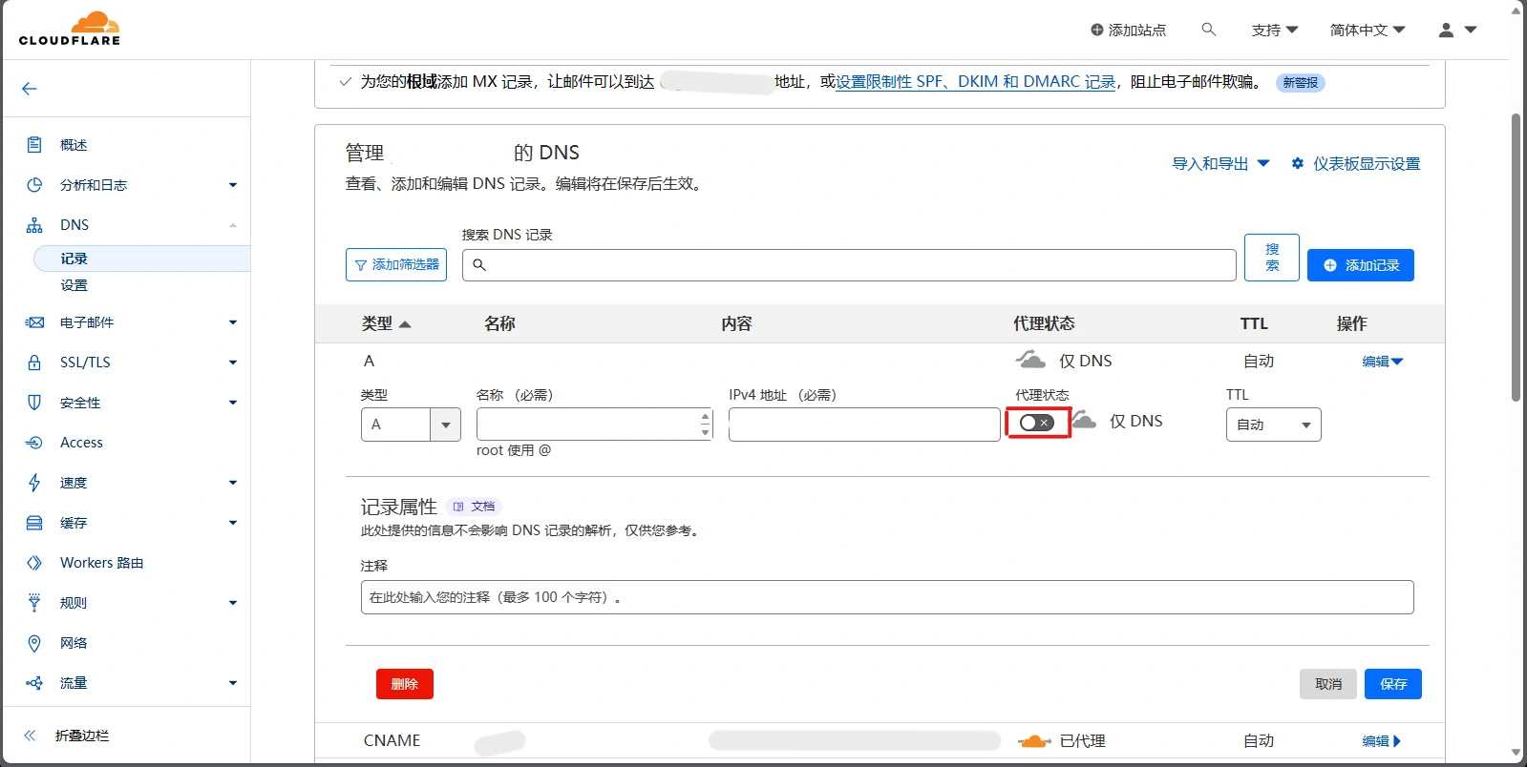Click the 分析和日志 pie chart icon
Image resolution: width=1527 pixels, height=767 pixels.
[34, 185]
